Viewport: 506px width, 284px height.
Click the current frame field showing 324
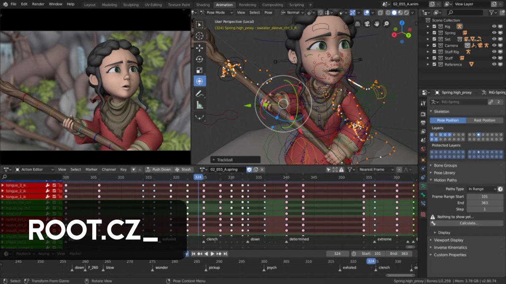[337, 254]
